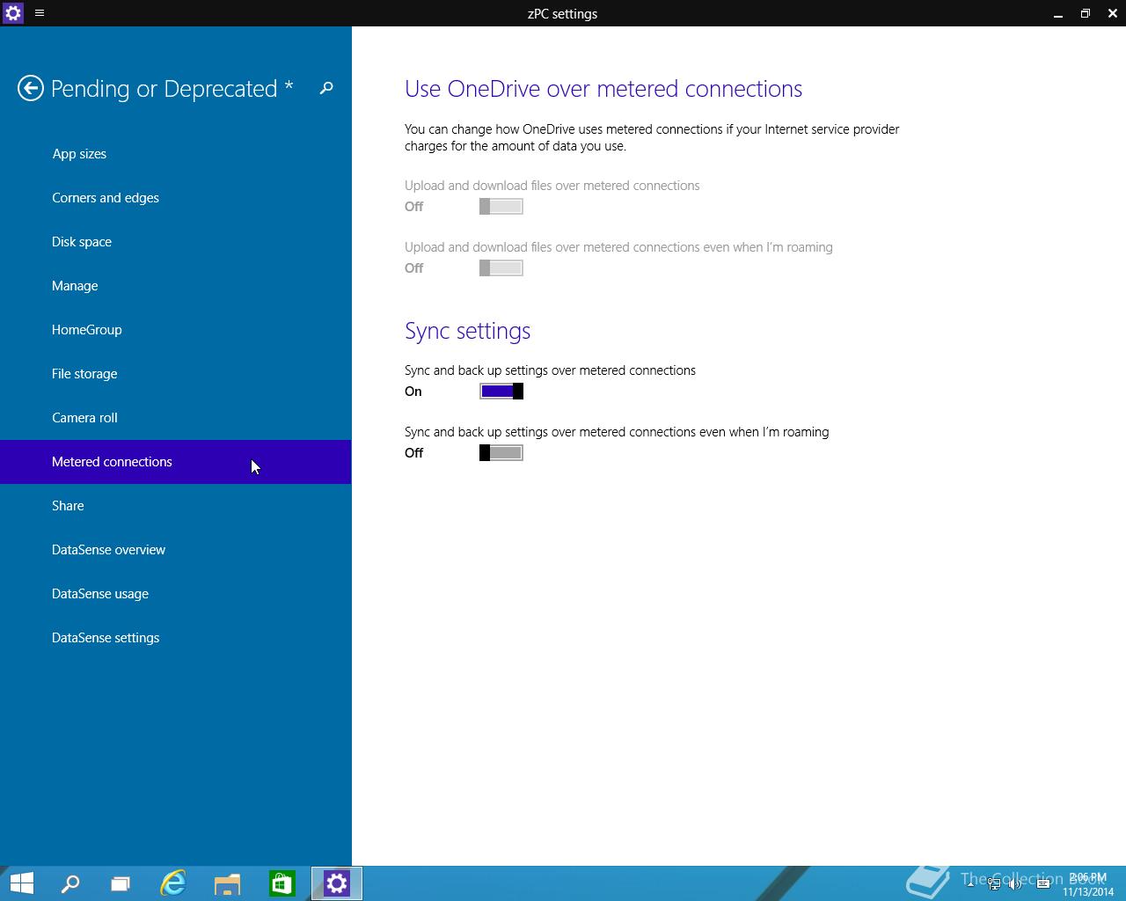This screenshot has width=1126, height=901.
Task: Restore down the zPC settings window
Action: tap(1086, 13)
